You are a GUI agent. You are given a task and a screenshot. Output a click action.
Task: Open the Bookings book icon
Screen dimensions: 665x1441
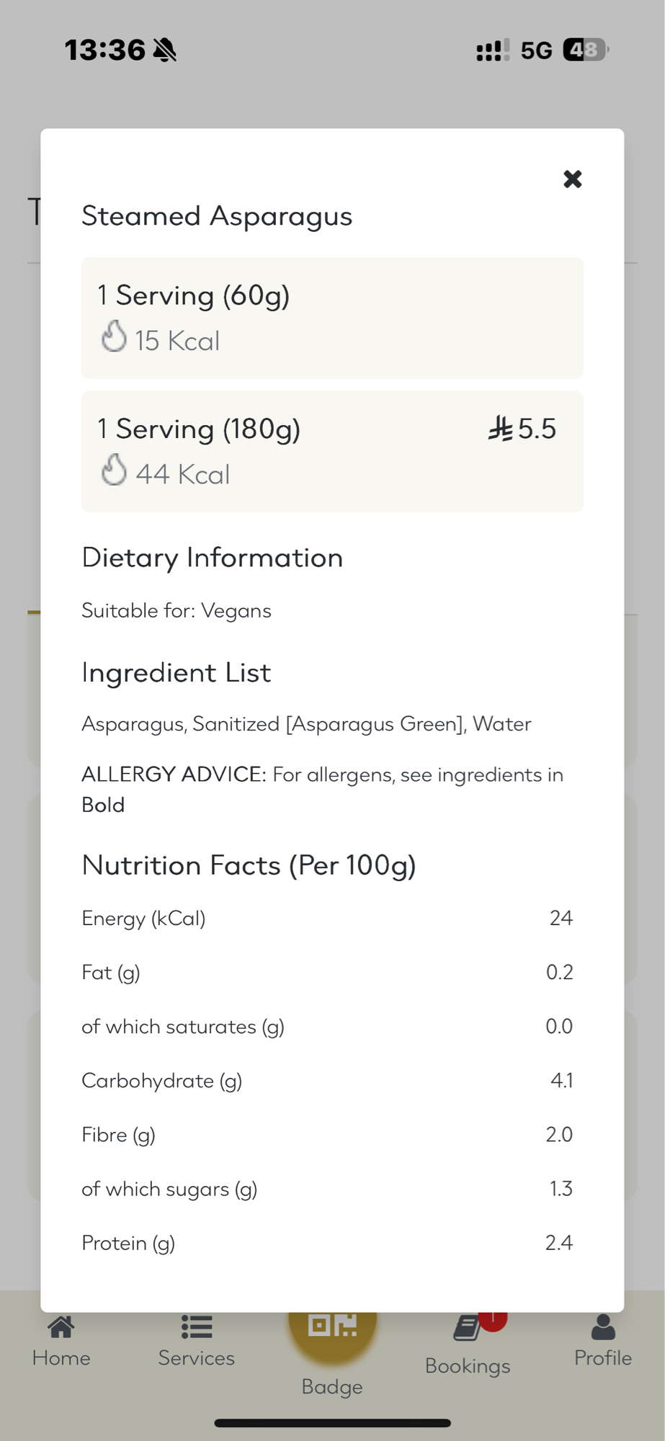pyautogui.click(x=467, y=1329)
